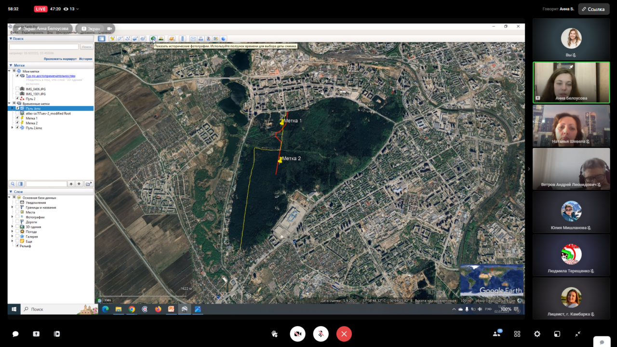Open Firefox from the taskbar
Viewport: 617px width, 347px height.
coord(158,309)
